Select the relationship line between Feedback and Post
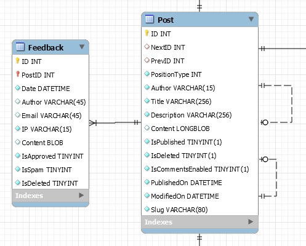The height and width of the screenshot is (246, 306). pyautogui.click(x=115, y=123)
